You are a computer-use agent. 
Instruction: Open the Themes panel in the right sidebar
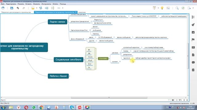coord(193,47)
